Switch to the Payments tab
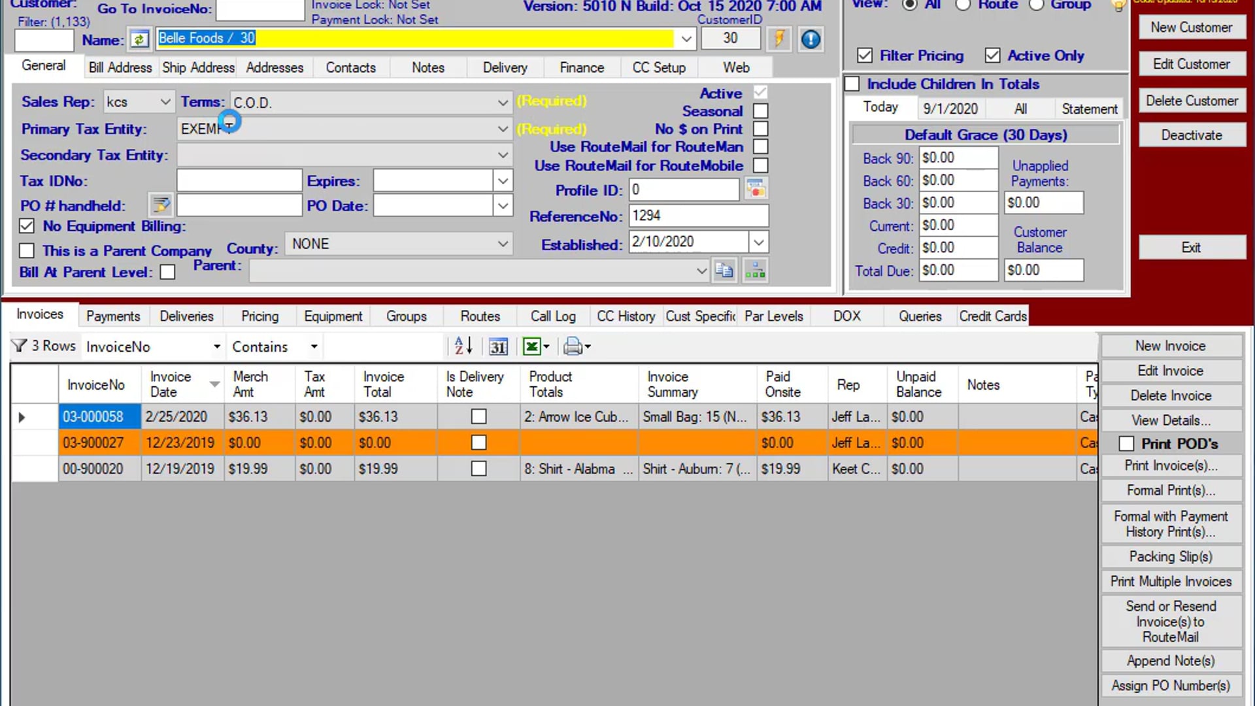This screenshot has height=706, width=1255. 113,316
